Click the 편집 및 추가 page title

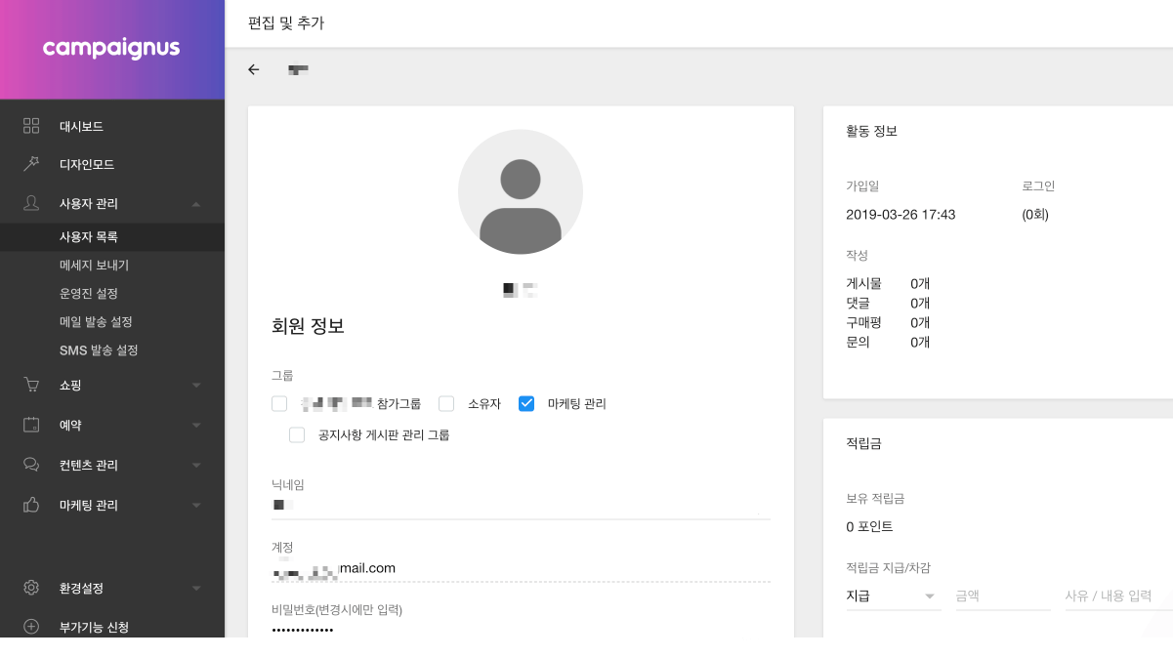286,23
